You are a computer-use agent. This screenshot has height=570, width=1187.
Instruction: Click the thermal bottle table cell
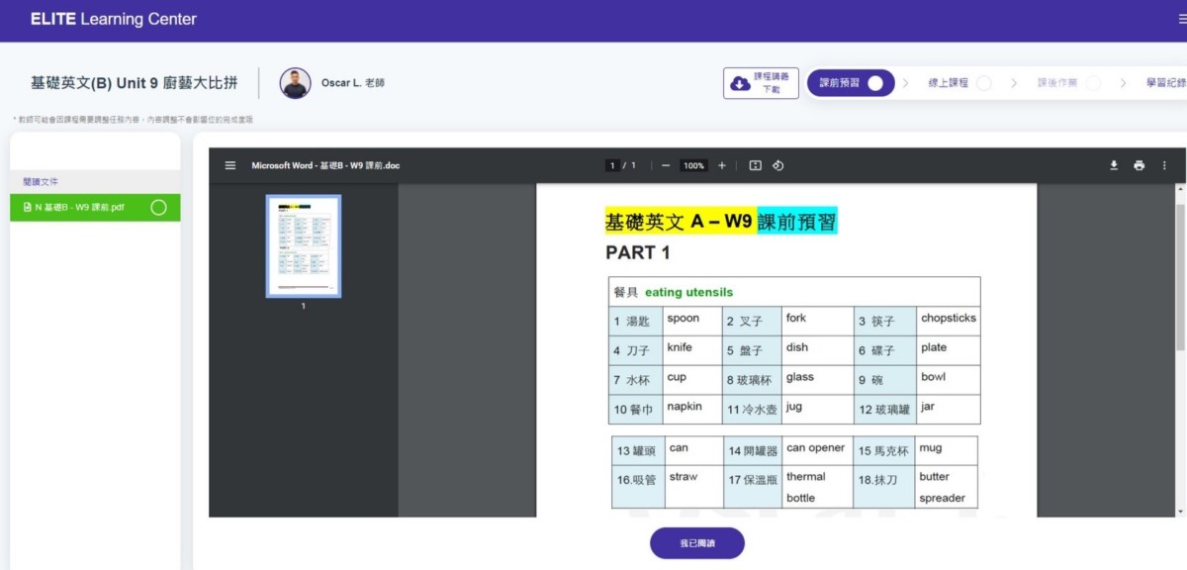pyautogui.click(x=818, y=487)
